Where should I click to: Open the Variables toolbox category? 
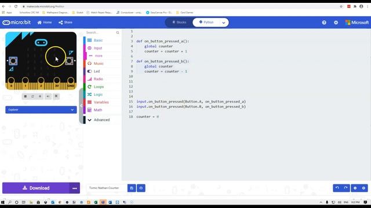pyautogui.click(x=102, y=102)
